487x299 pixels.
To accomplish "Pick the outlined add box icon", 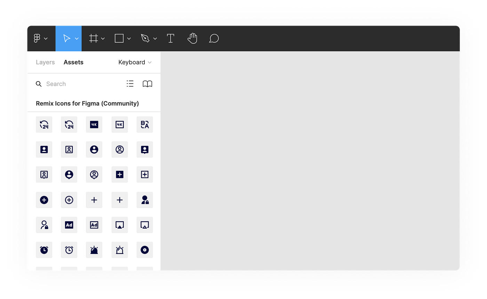I will tap(145, 174).
